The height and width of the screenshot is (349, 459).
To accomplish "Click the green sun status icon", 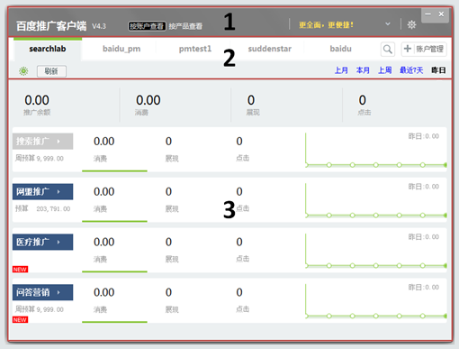I will [x=23, y=71].
